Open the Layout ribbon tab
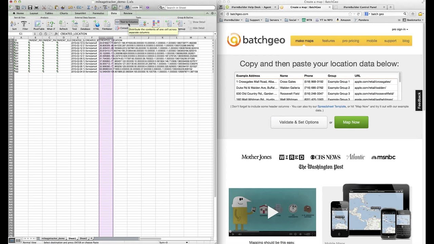The width and height of the screenshot is (434, 244). click(34, 13)
